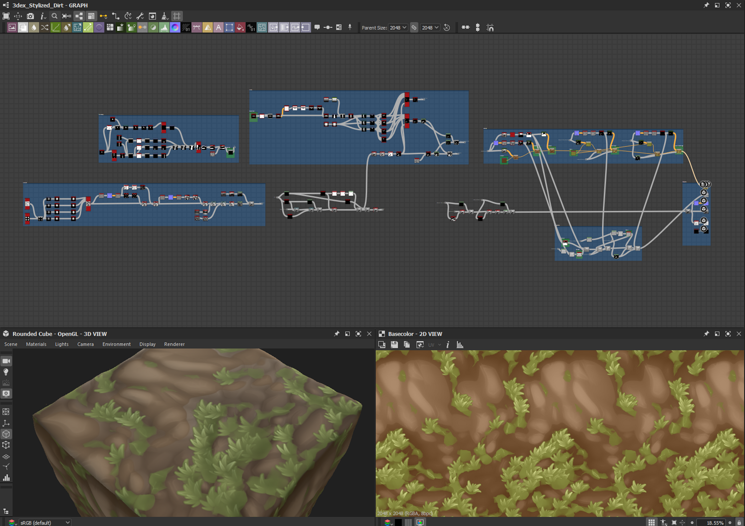
Task: Open the graph search magnifier
Action: [55, 16]
